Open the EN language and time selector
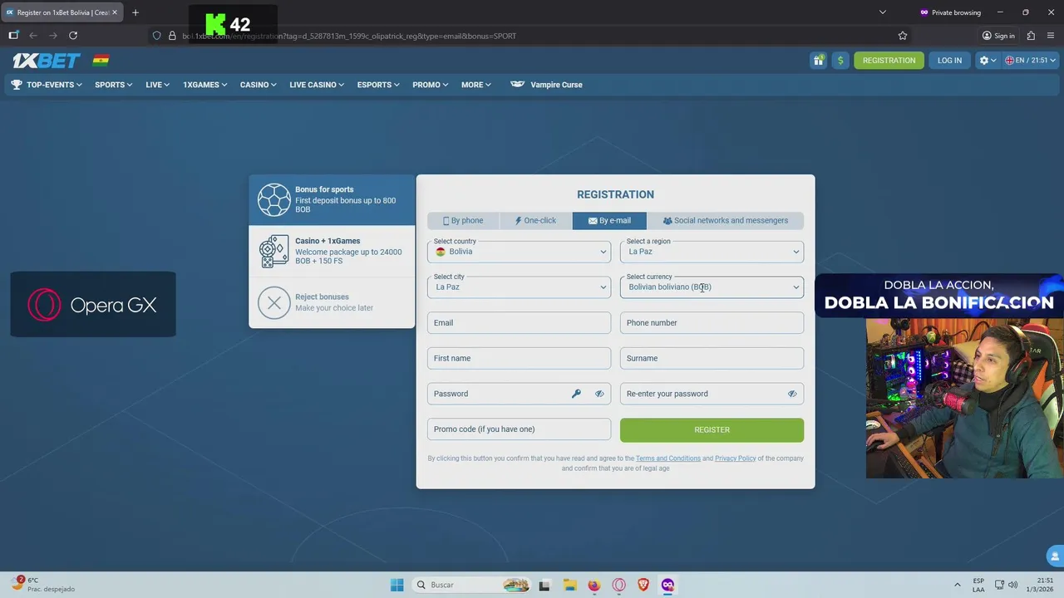 1031,60
